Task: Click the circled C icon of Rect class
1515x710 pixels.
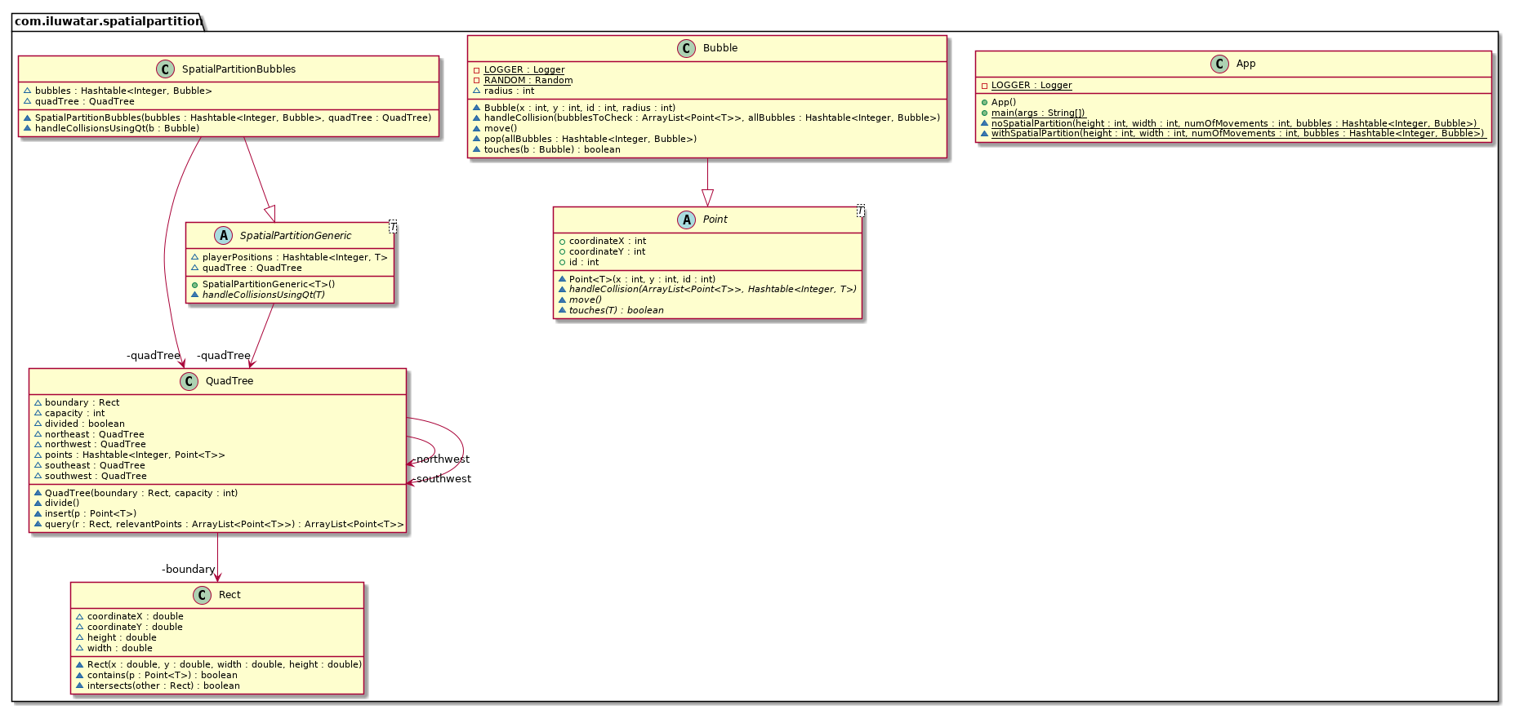Action: pyautogui.click(x=203, y=595)
